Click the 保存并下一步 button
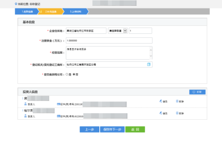This screenshot has height=143, width=222. pyautogui.click(x=112, y=129)
